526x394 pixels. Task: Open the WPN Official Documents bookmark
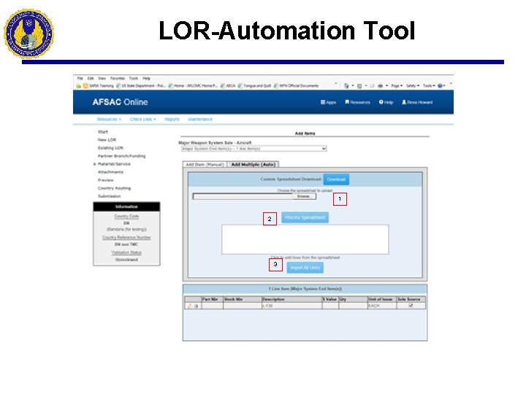pyautogui.click(x=296, y=86)
